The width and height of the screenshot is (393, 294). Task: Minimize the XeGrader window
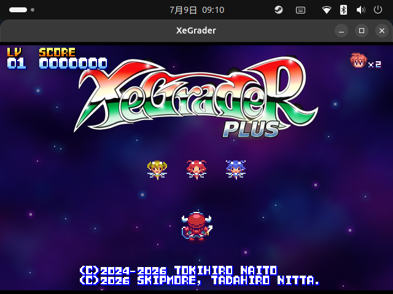[341, 31]
